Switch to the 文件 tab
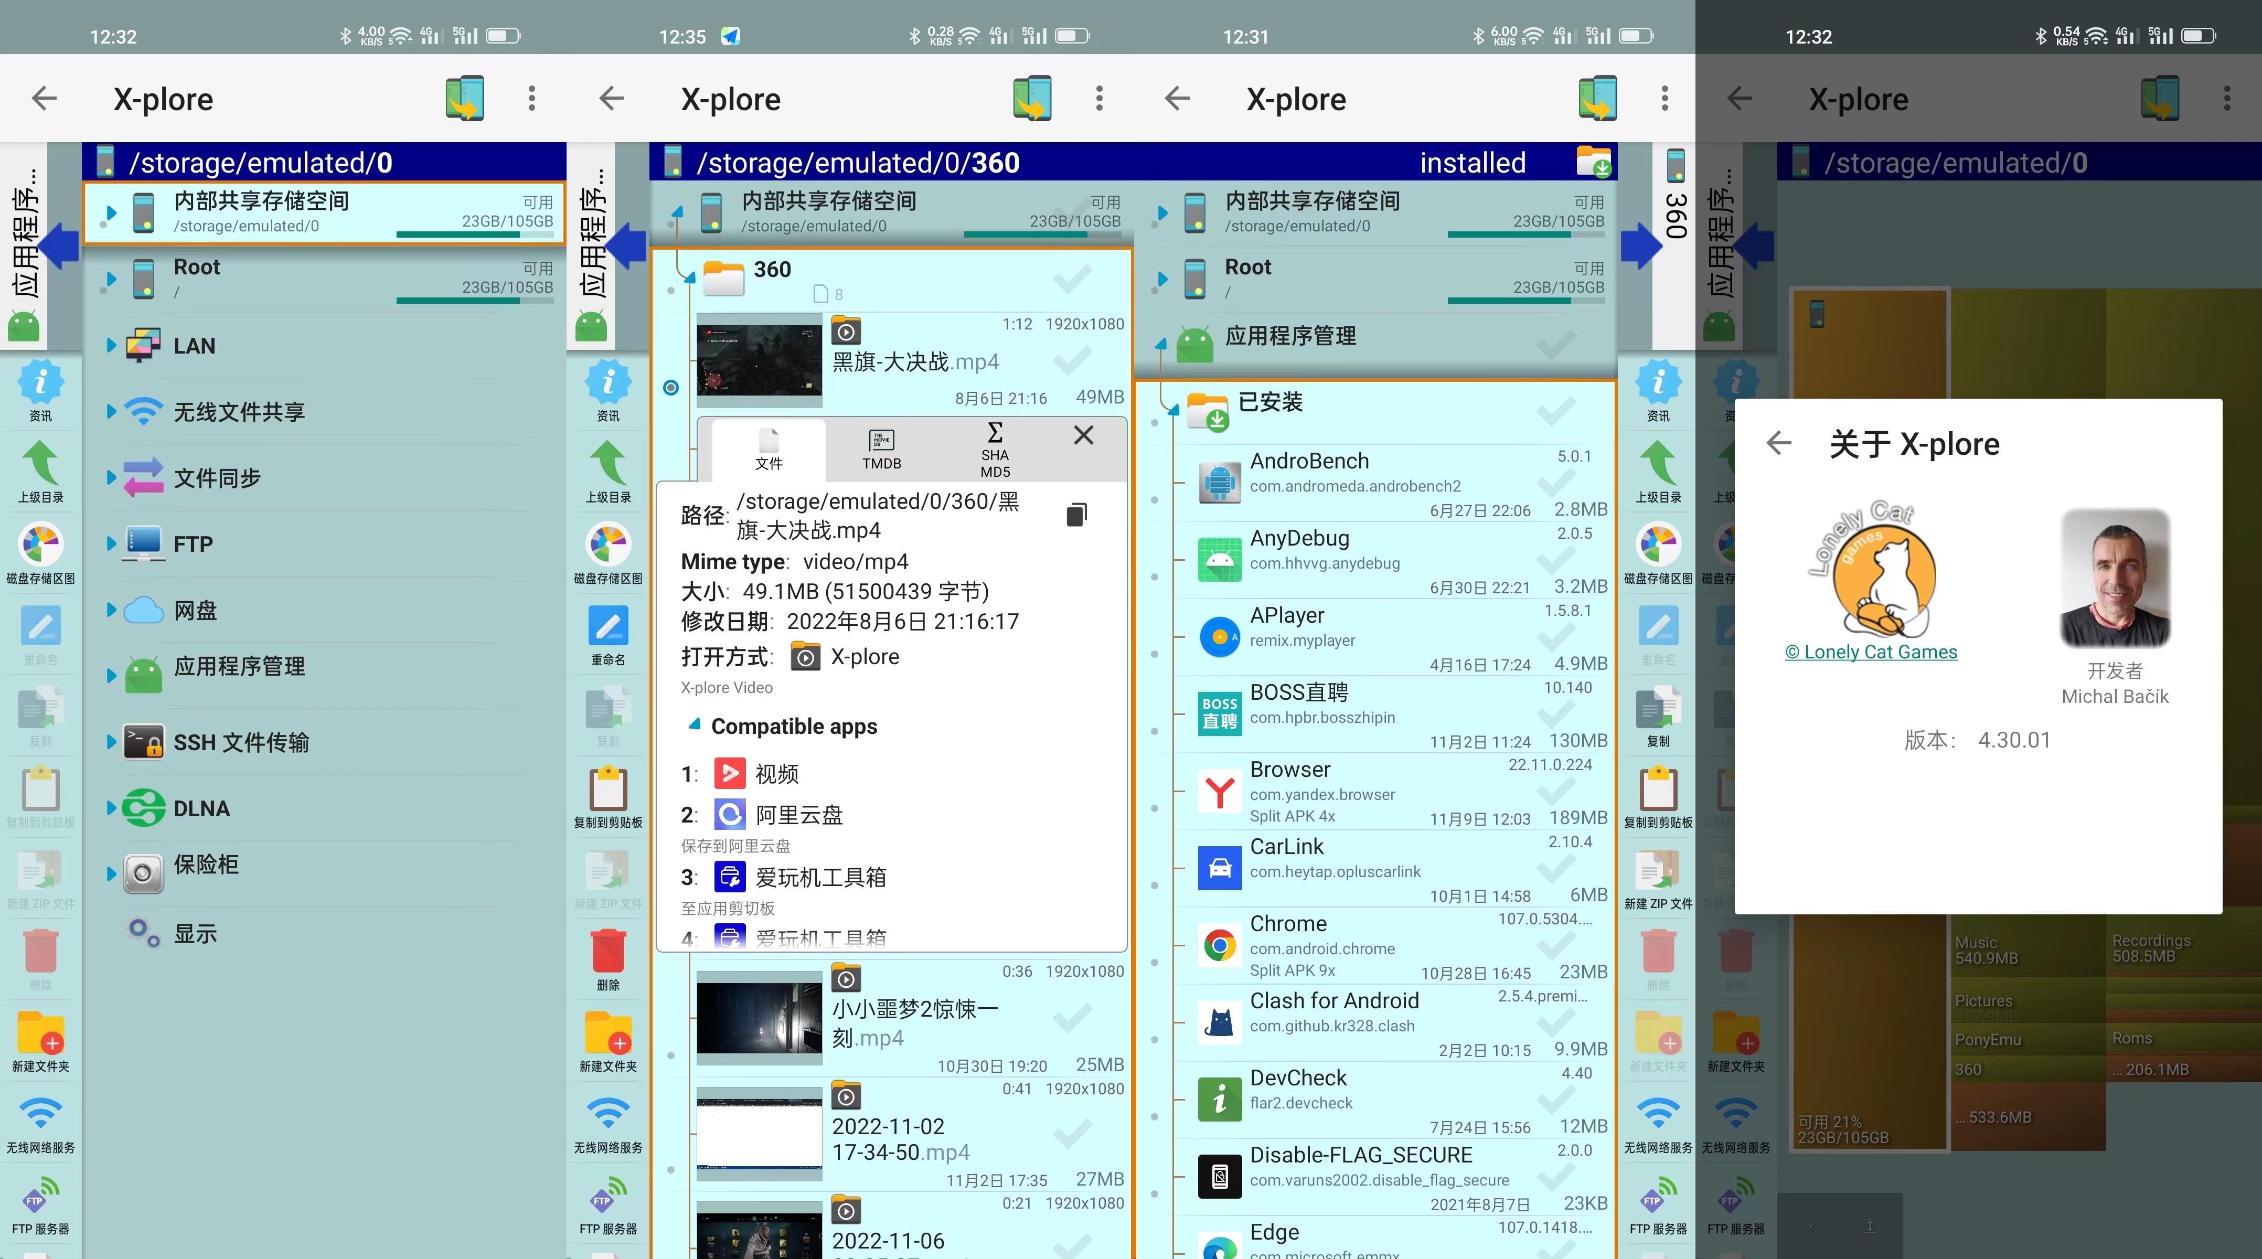 pyautogui.click(x=769, y=450)
